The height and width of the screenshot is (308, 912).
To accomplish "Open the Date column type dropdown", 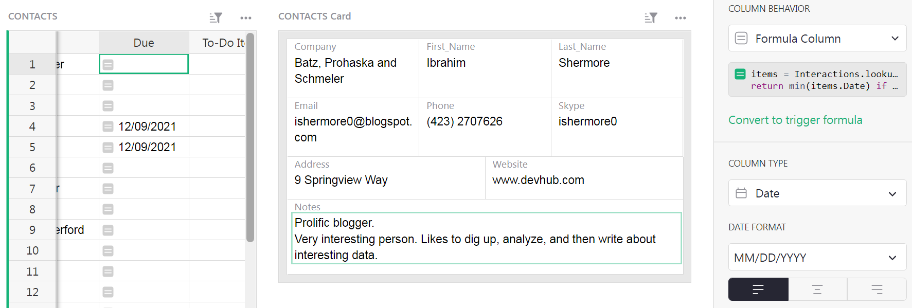I will tap(817, 193).
